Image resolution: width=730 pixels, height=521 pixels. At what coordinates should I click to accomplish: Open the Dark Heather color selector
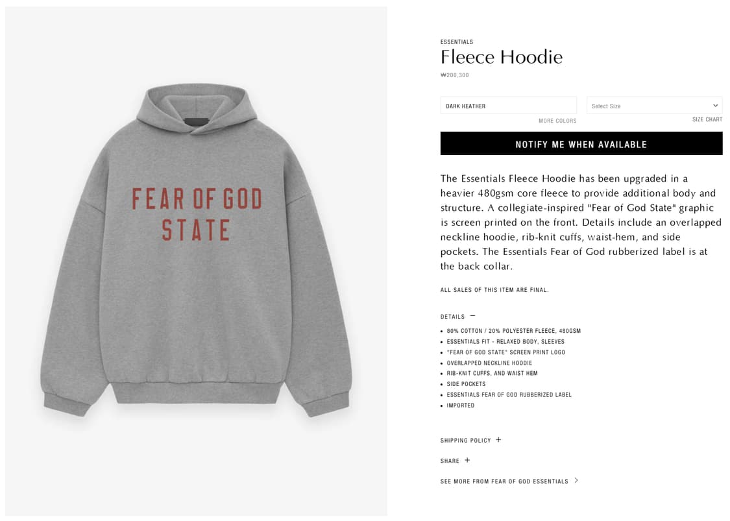tap(508, 106)
